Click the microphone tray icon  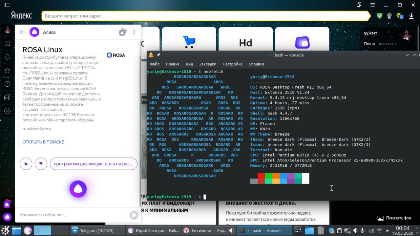coord(363,230)
